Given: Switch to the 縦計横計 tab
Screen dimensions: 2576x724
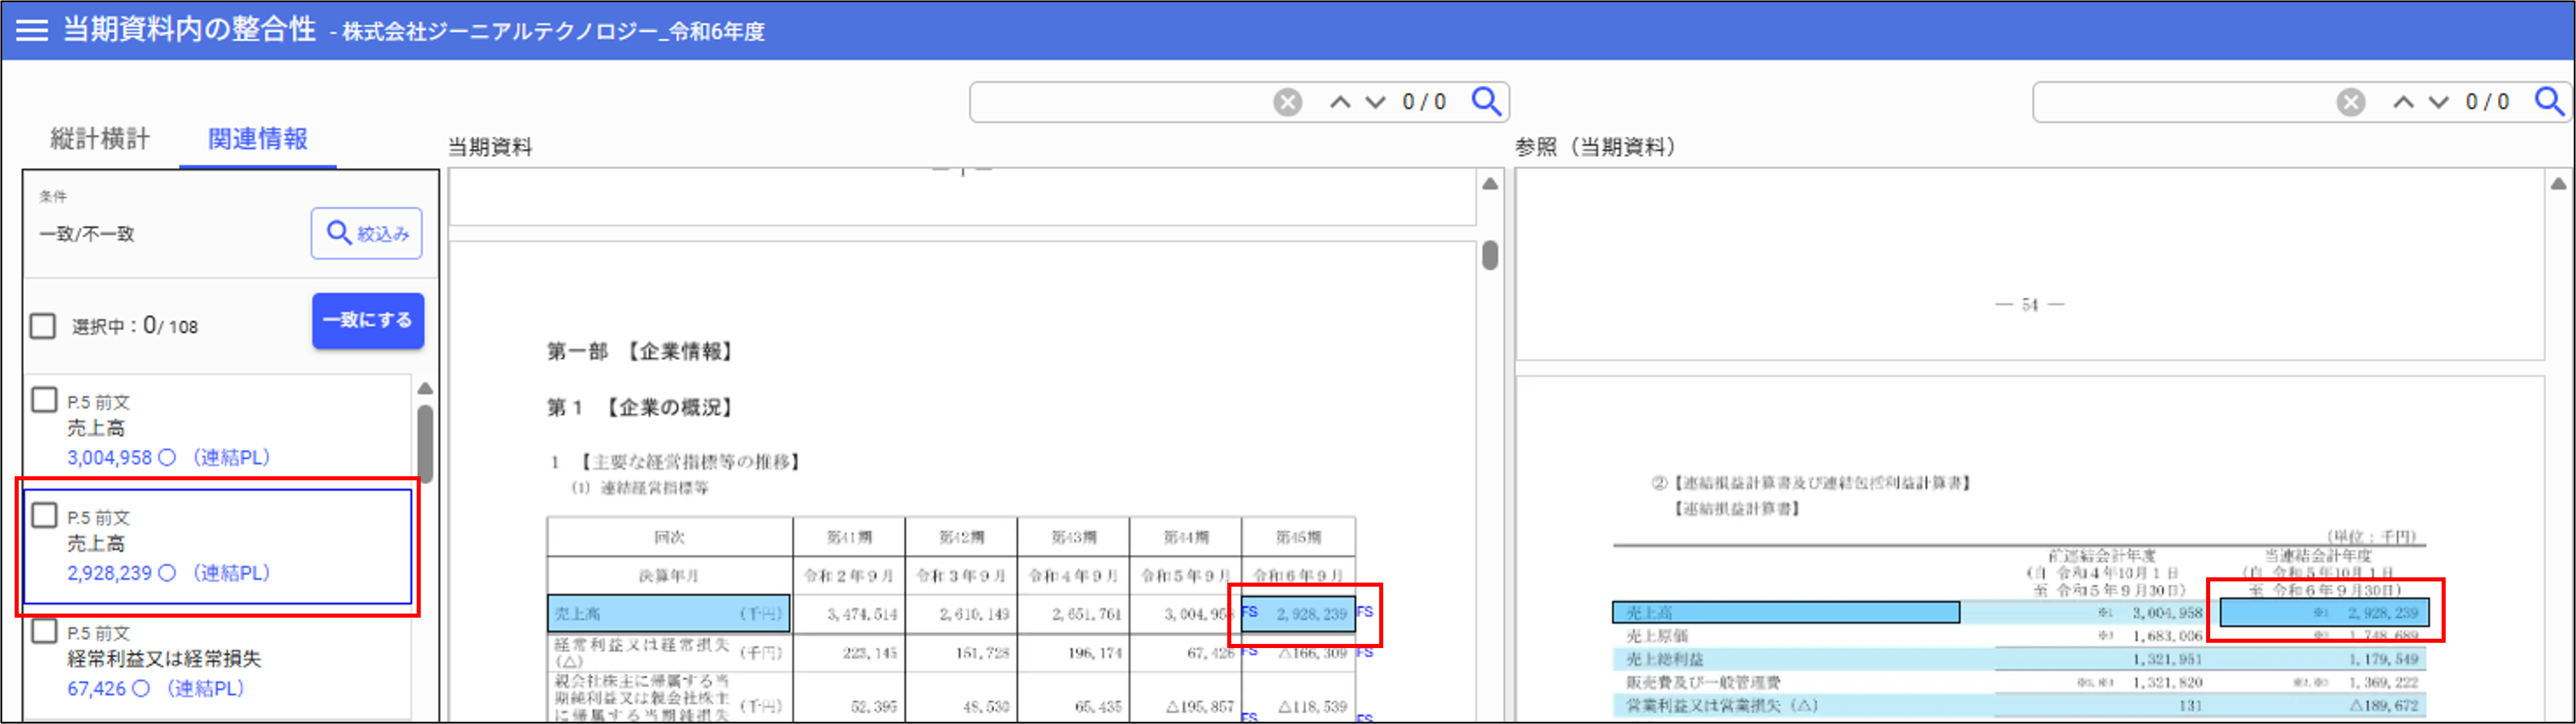Looking at the screenshot, I should 100,139.
